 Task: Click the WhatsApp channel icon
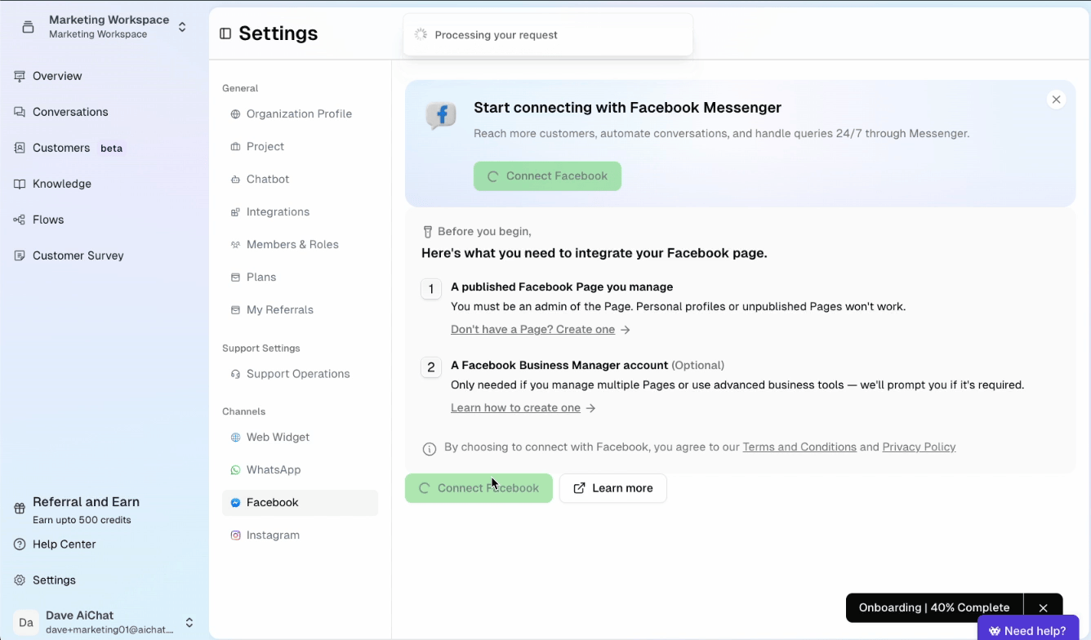235,469
